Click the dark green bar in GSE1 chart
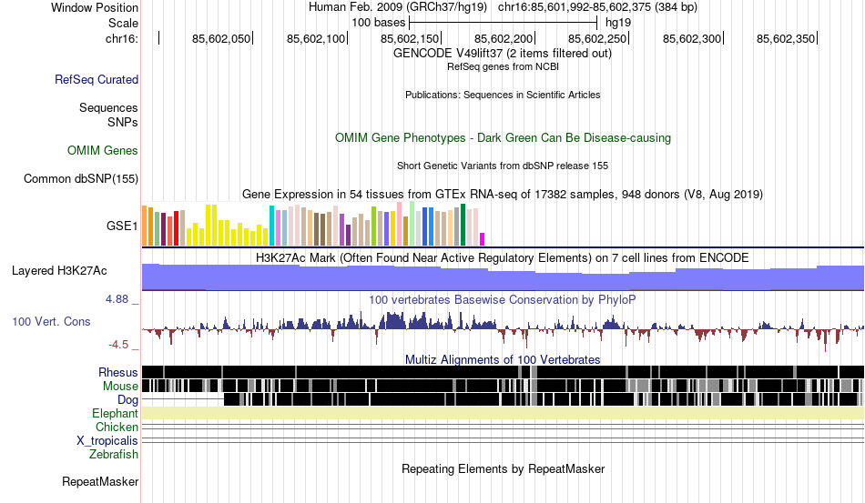The image size is (865, 503). (463, 225)
